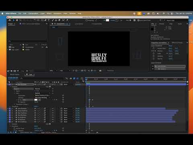Image resolution: width=193 pixels, height=145 pixels.
Task: Select the Hand tool
Action: pos(17,20)
